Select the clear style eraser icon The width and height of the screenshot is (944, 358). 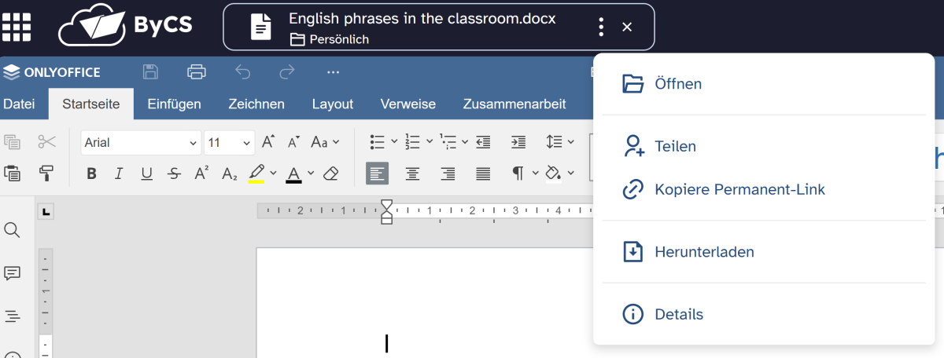(330, 173)
